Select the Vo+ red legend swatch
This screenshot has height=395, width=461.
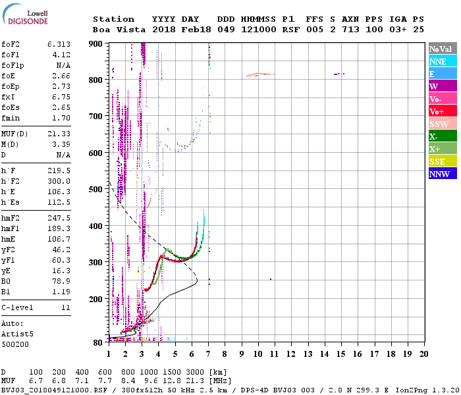[x=443, y=111]
